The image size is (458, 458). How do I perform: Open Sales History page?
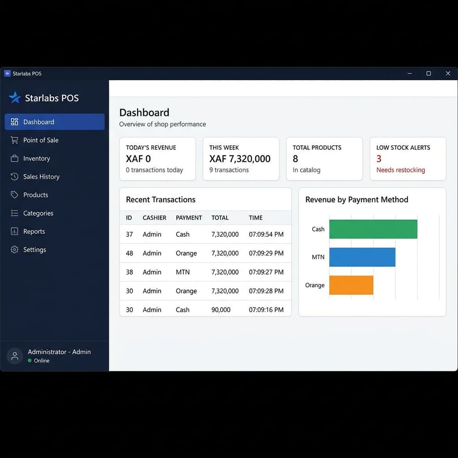tap(55, 176)
